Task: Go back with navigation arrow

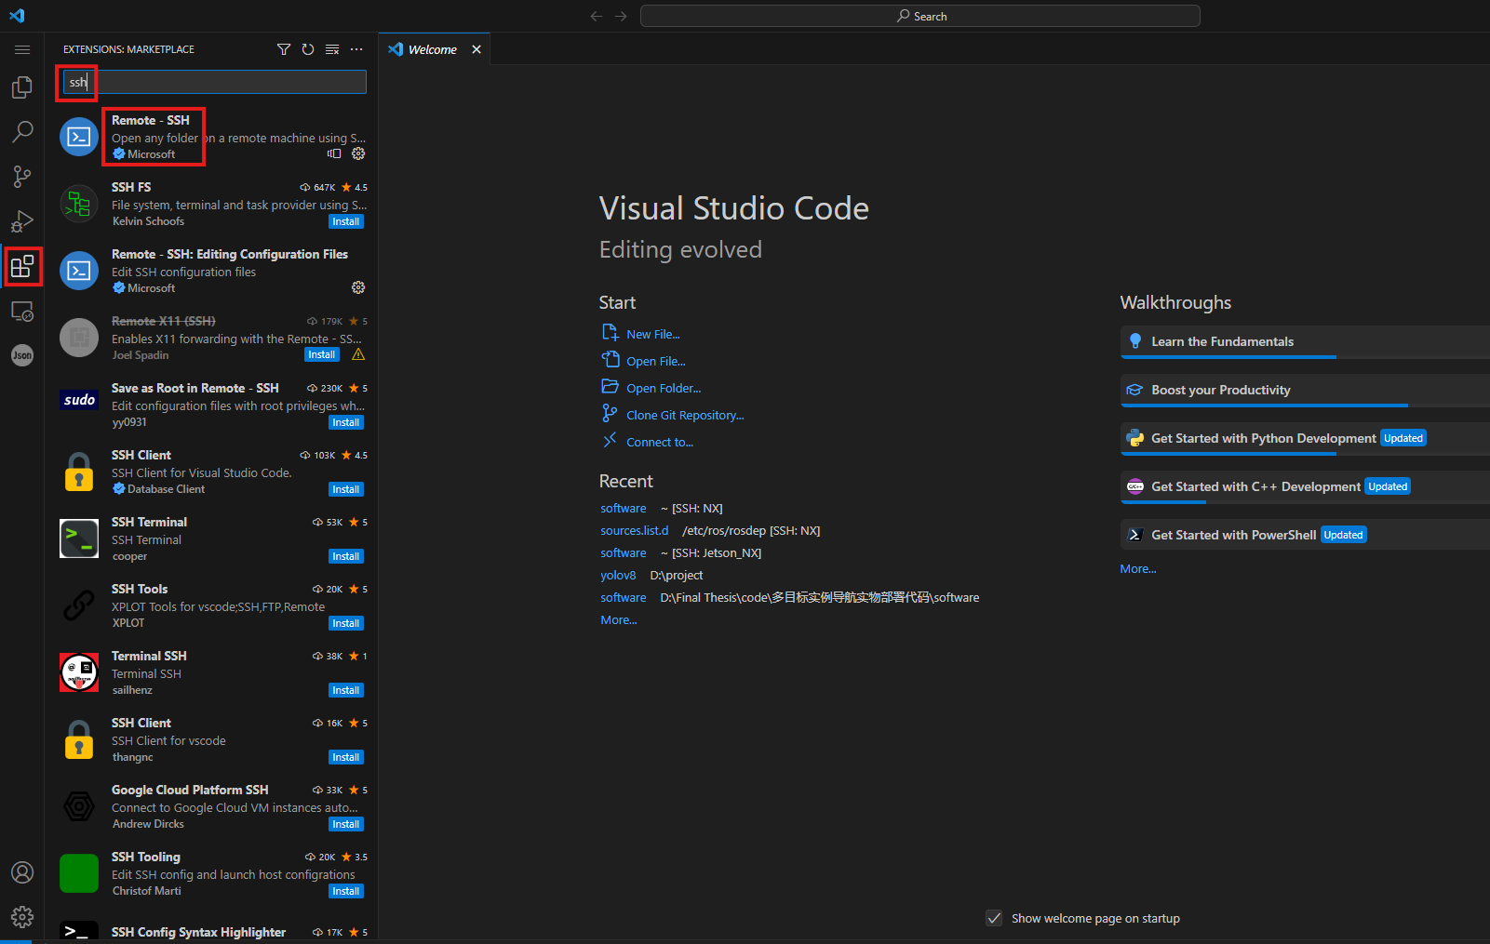Action: point(597,16)
